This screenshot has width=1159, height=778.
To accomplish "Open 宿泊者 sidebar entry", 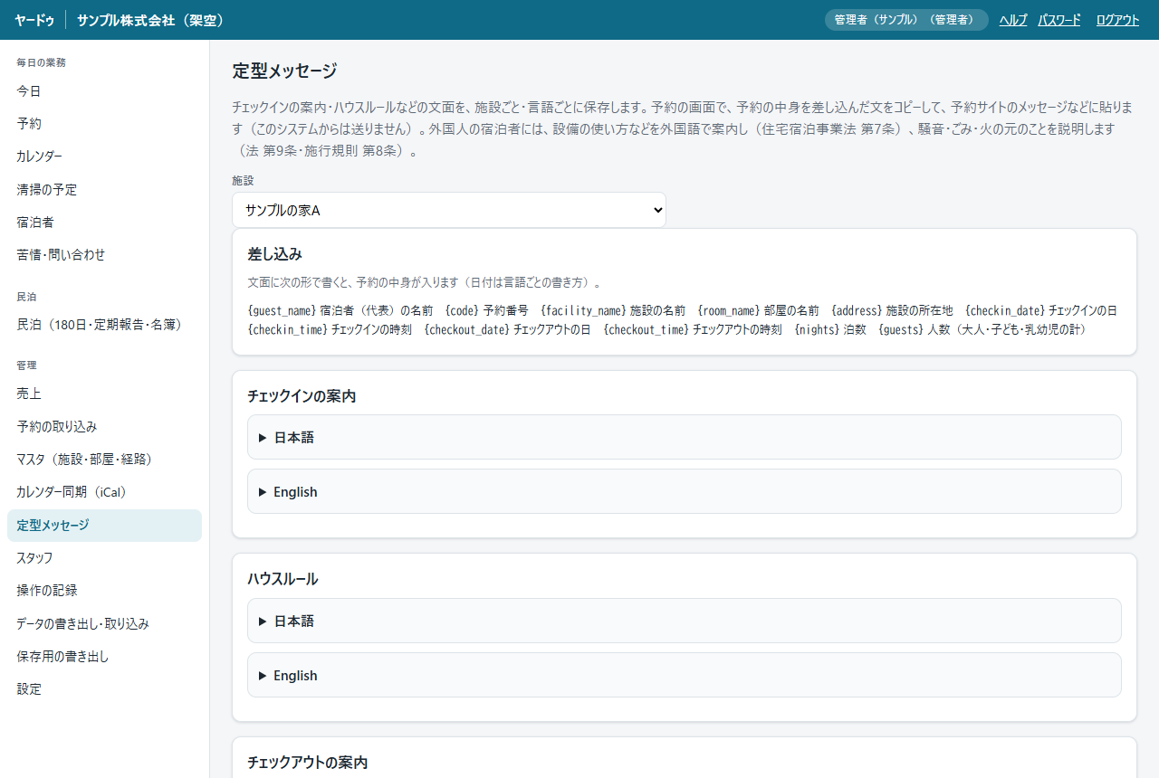I will (104, 223).
